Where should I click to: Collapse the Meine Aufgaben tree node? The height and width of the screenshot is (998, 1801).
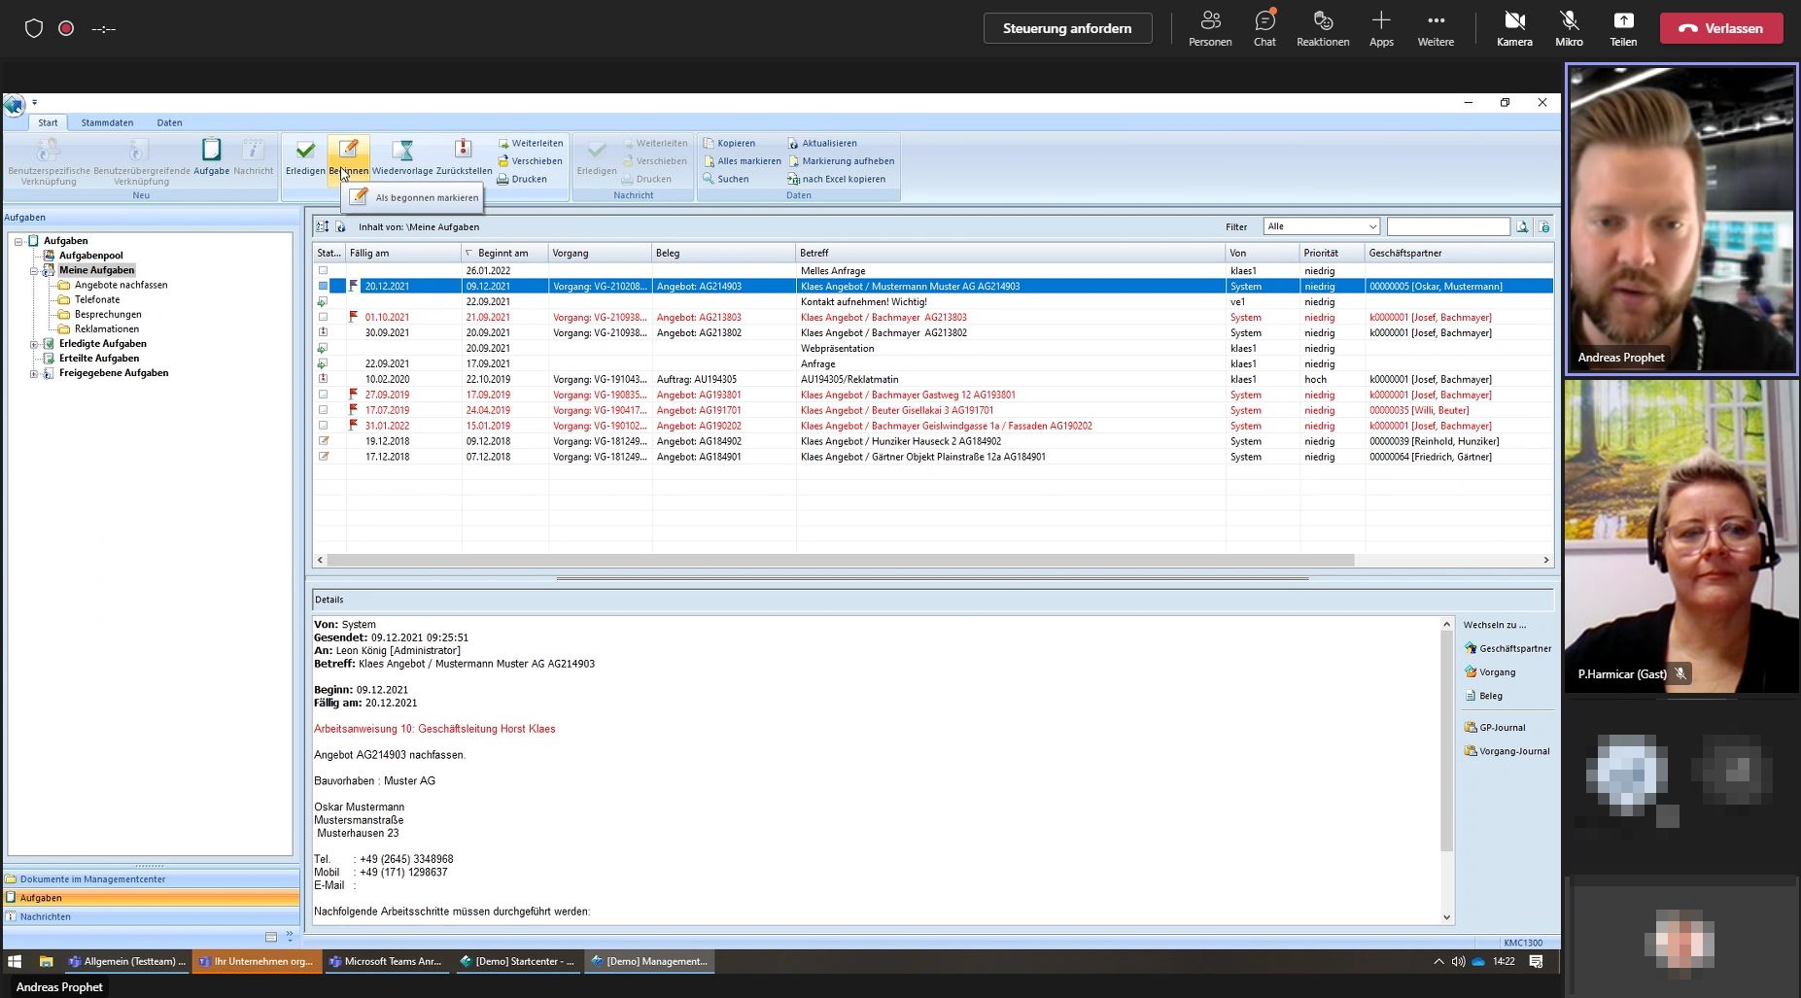pos(34,270)
